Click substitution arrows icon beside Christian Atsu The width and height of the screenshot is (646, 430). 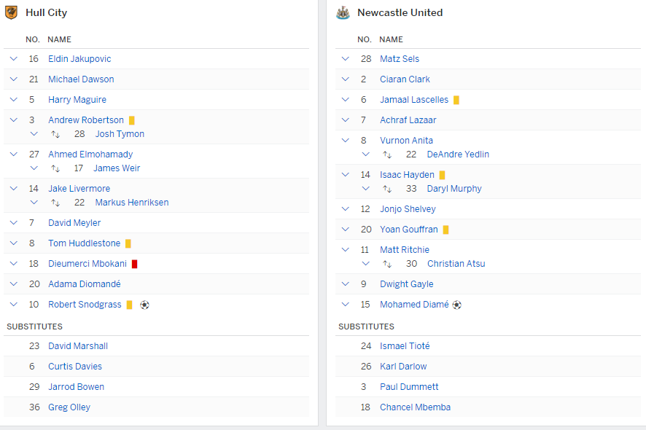(387, 264)
